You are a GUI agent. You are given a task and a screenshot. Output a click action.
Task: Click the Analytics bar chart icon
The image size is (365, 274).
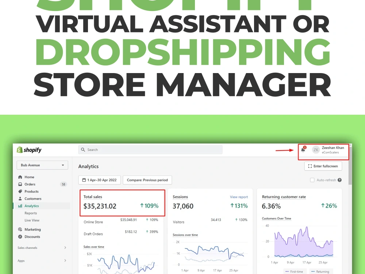tap(20, 206)
